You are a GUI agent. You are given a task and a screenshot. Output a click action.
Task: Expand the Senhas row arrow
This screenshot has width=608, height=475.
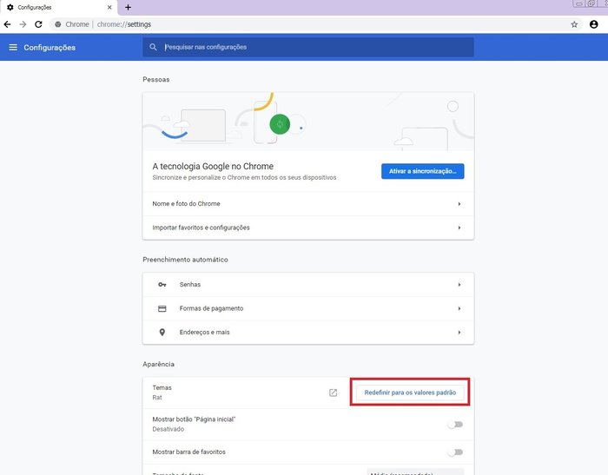[459, 285]
